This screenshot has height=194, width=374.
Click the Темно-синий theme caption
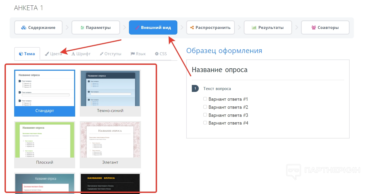[110, 111]
